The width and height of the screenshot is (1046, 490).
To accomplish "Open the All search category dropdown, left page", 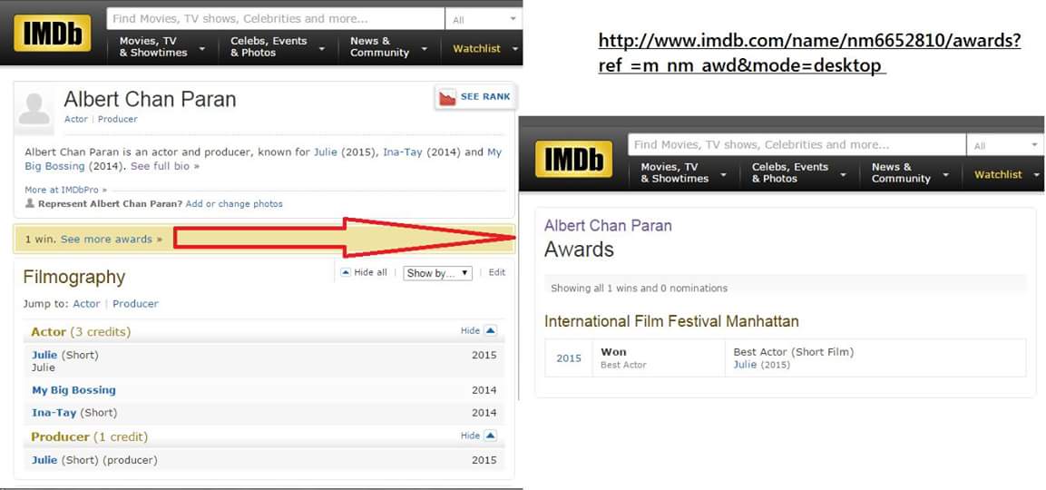I will [483, 19].
